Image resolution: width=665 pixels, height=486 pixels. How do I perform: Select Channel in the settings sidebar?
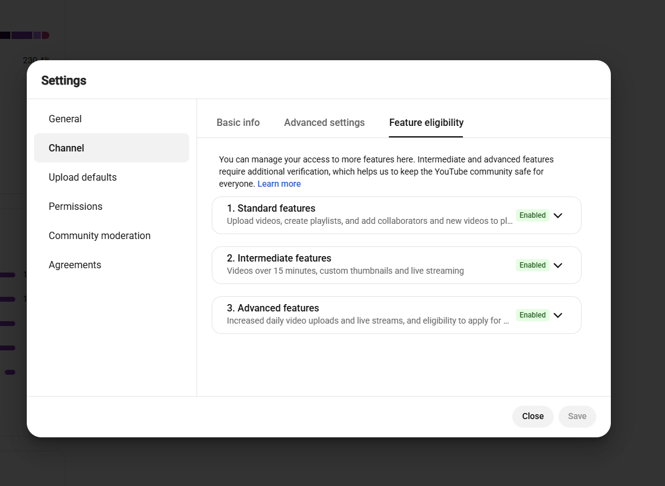[x=111, y=148]
